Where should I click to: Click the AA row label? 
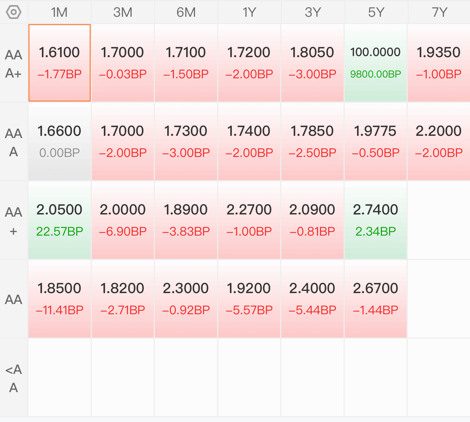pos(13,300)
